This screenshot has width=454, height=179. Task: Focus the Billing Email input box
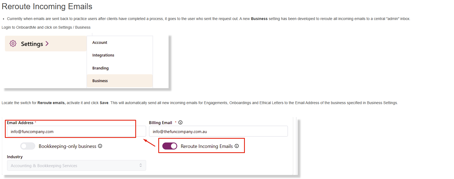pyautogui.click(x=218, y=131)
